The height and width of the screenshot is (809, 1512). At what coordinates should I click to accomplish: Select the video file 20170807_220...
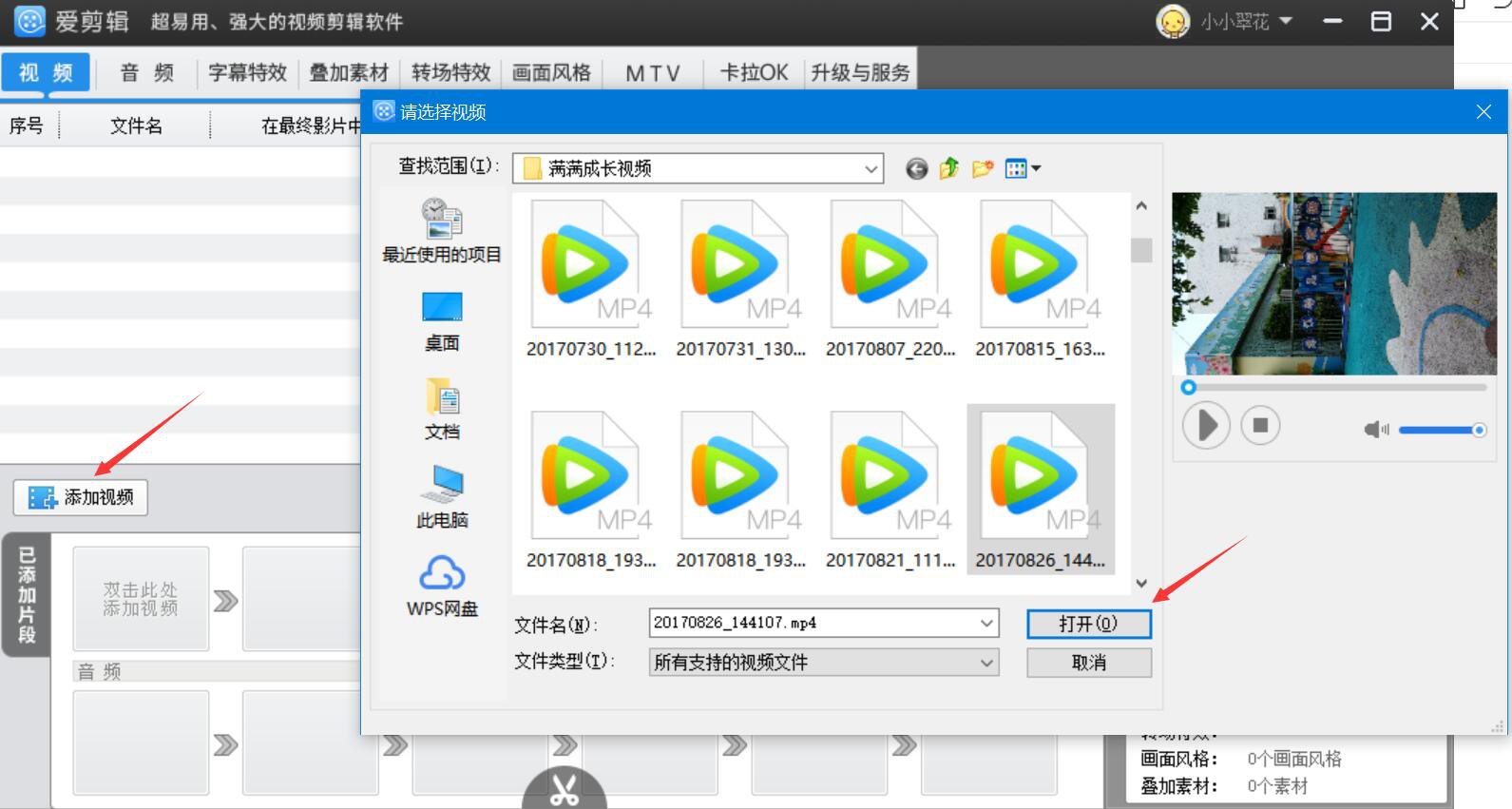(890, 279)
